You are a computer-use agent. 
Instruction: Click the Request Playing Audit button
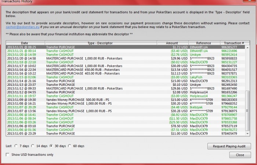(x=229, y=146)
